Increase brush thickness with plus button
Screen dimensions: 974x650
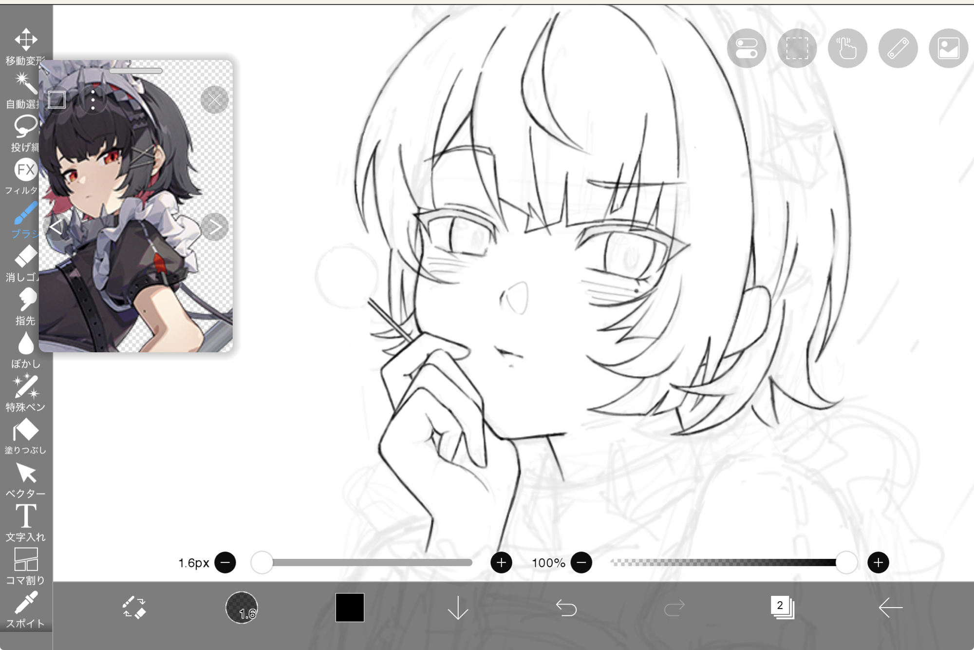(x=501, y=563)
